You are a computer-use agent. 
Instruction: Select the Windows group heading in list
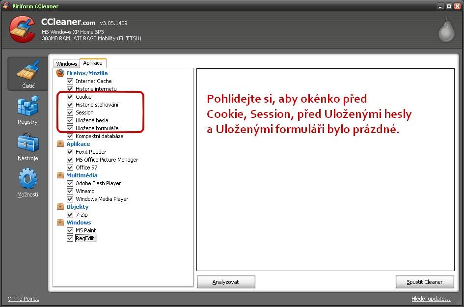[x=79, y=223]
